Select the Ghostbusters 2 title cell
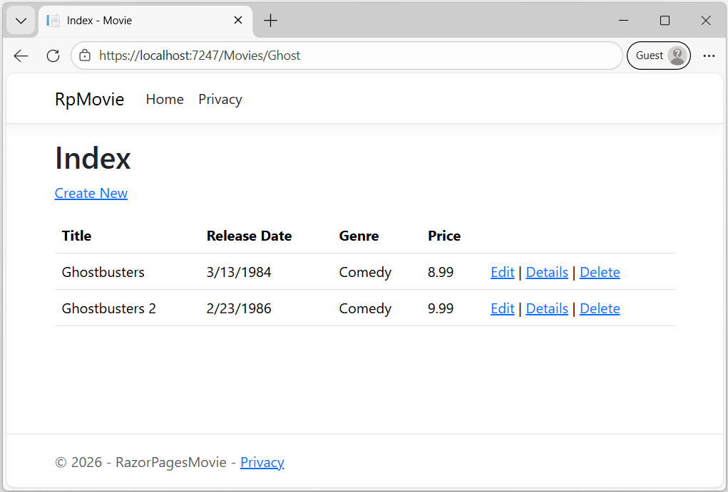 [x=108, y=308]
